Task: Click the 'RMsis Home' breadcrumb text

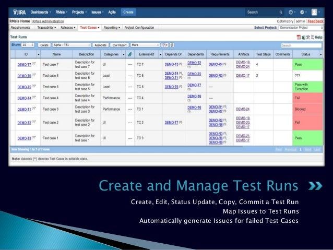Action: pos(19,21)
